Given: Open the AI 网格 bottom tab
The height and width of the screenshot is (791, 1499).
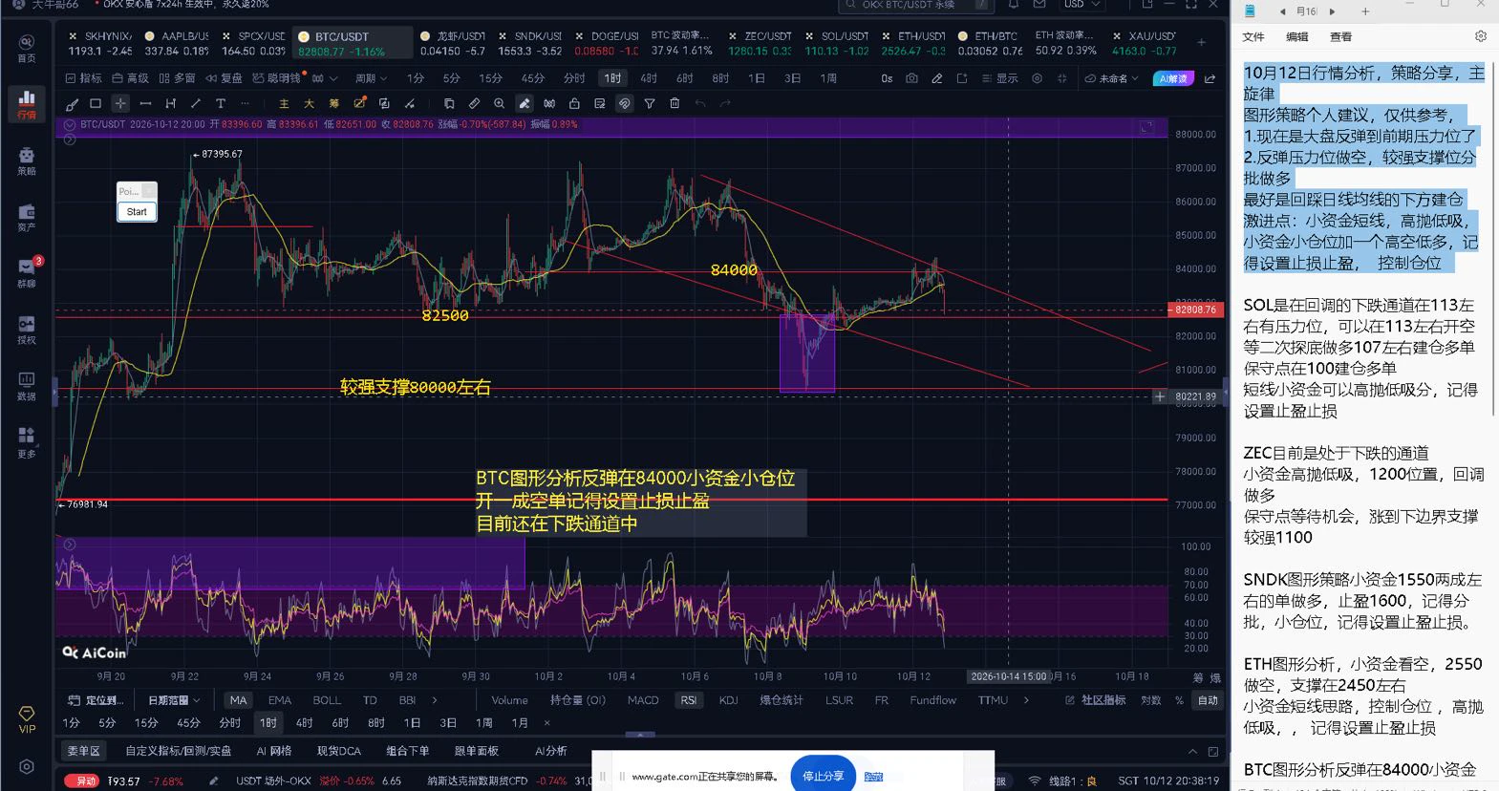Looking at the screenshot, I should [274, 751].
